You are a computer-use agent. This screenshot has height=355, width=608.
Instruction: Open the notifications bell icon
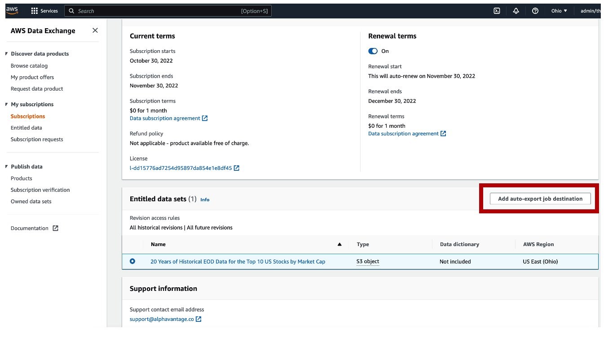click(x=516, y=11)
